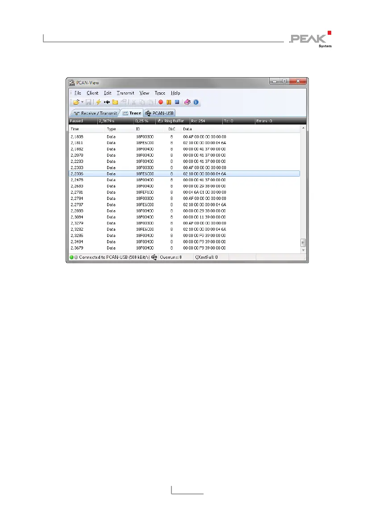Expand the Open icon's dropdown arrow
This screenshot has height=531, width=375.
tap(82, 102)
